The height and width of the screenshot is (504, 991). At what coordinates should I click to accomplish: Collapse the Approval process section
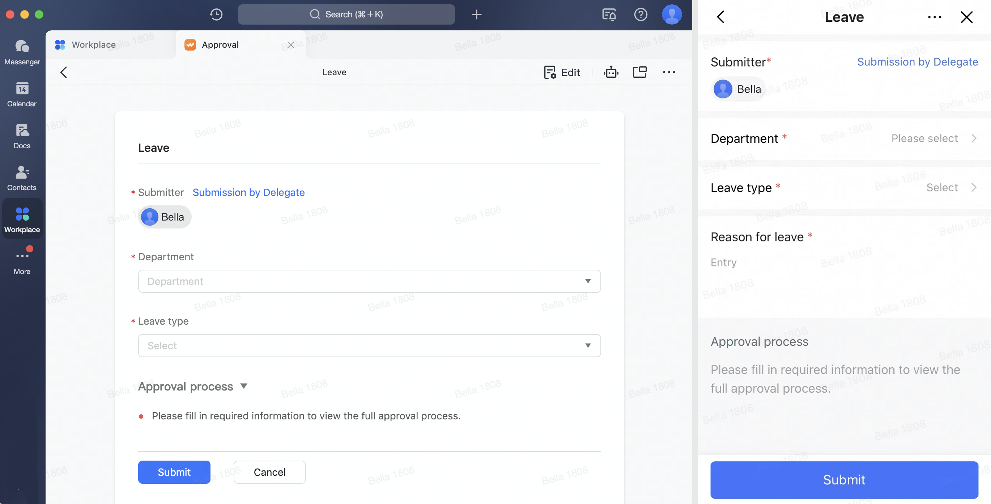(x=244, y=386)
